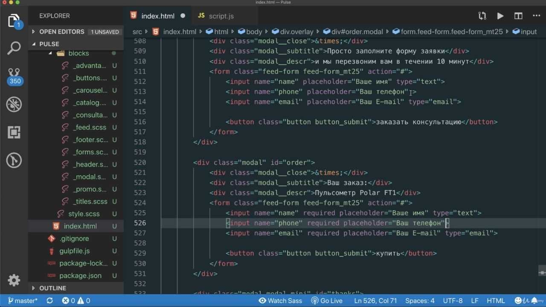This screenshot has height=307, width=546.
Task: Open _modal.s... file
Action: [89, 177]
